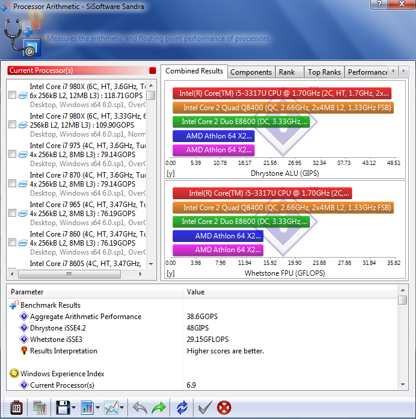This screenshot has height=419, width=416.
Task: Switch to the Top Ranks tab
Action: [x=324, y=72]
